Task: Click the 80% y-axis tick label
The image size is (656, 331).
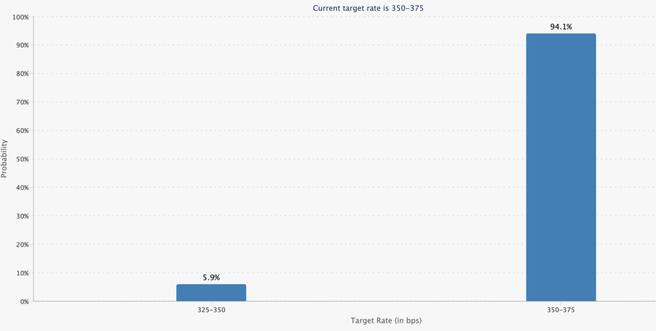Action: 22,74
